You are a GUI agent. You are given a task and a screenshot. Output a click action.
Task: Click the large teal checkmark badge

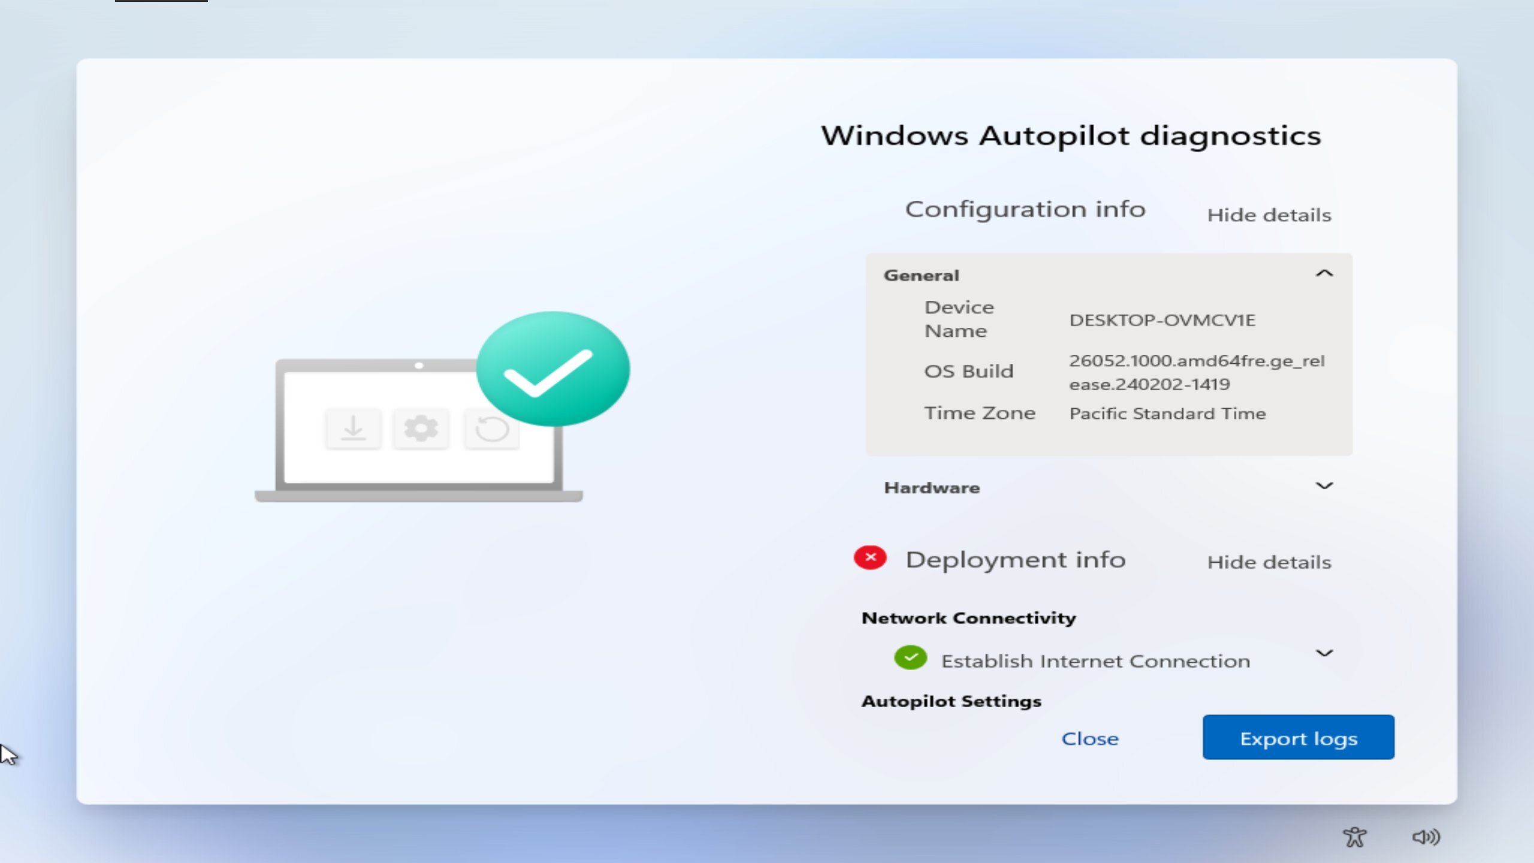[x=553, y=369]
